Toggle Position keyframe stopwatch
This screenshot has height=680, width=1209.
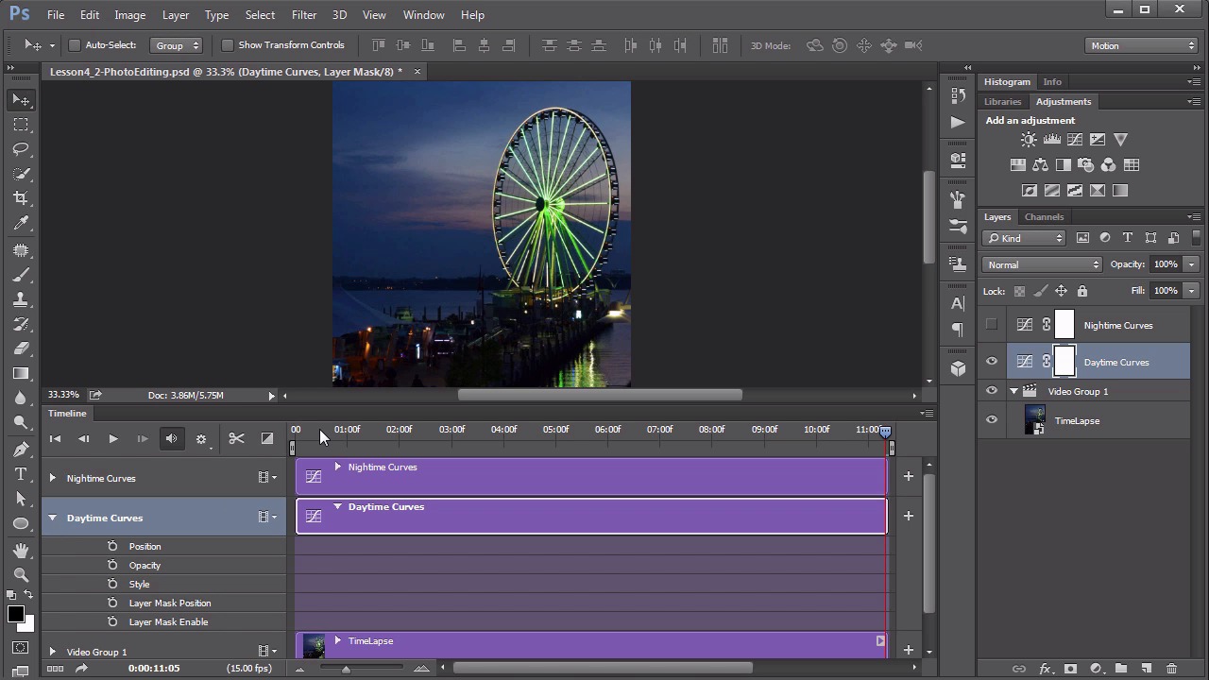coord(112,546)
